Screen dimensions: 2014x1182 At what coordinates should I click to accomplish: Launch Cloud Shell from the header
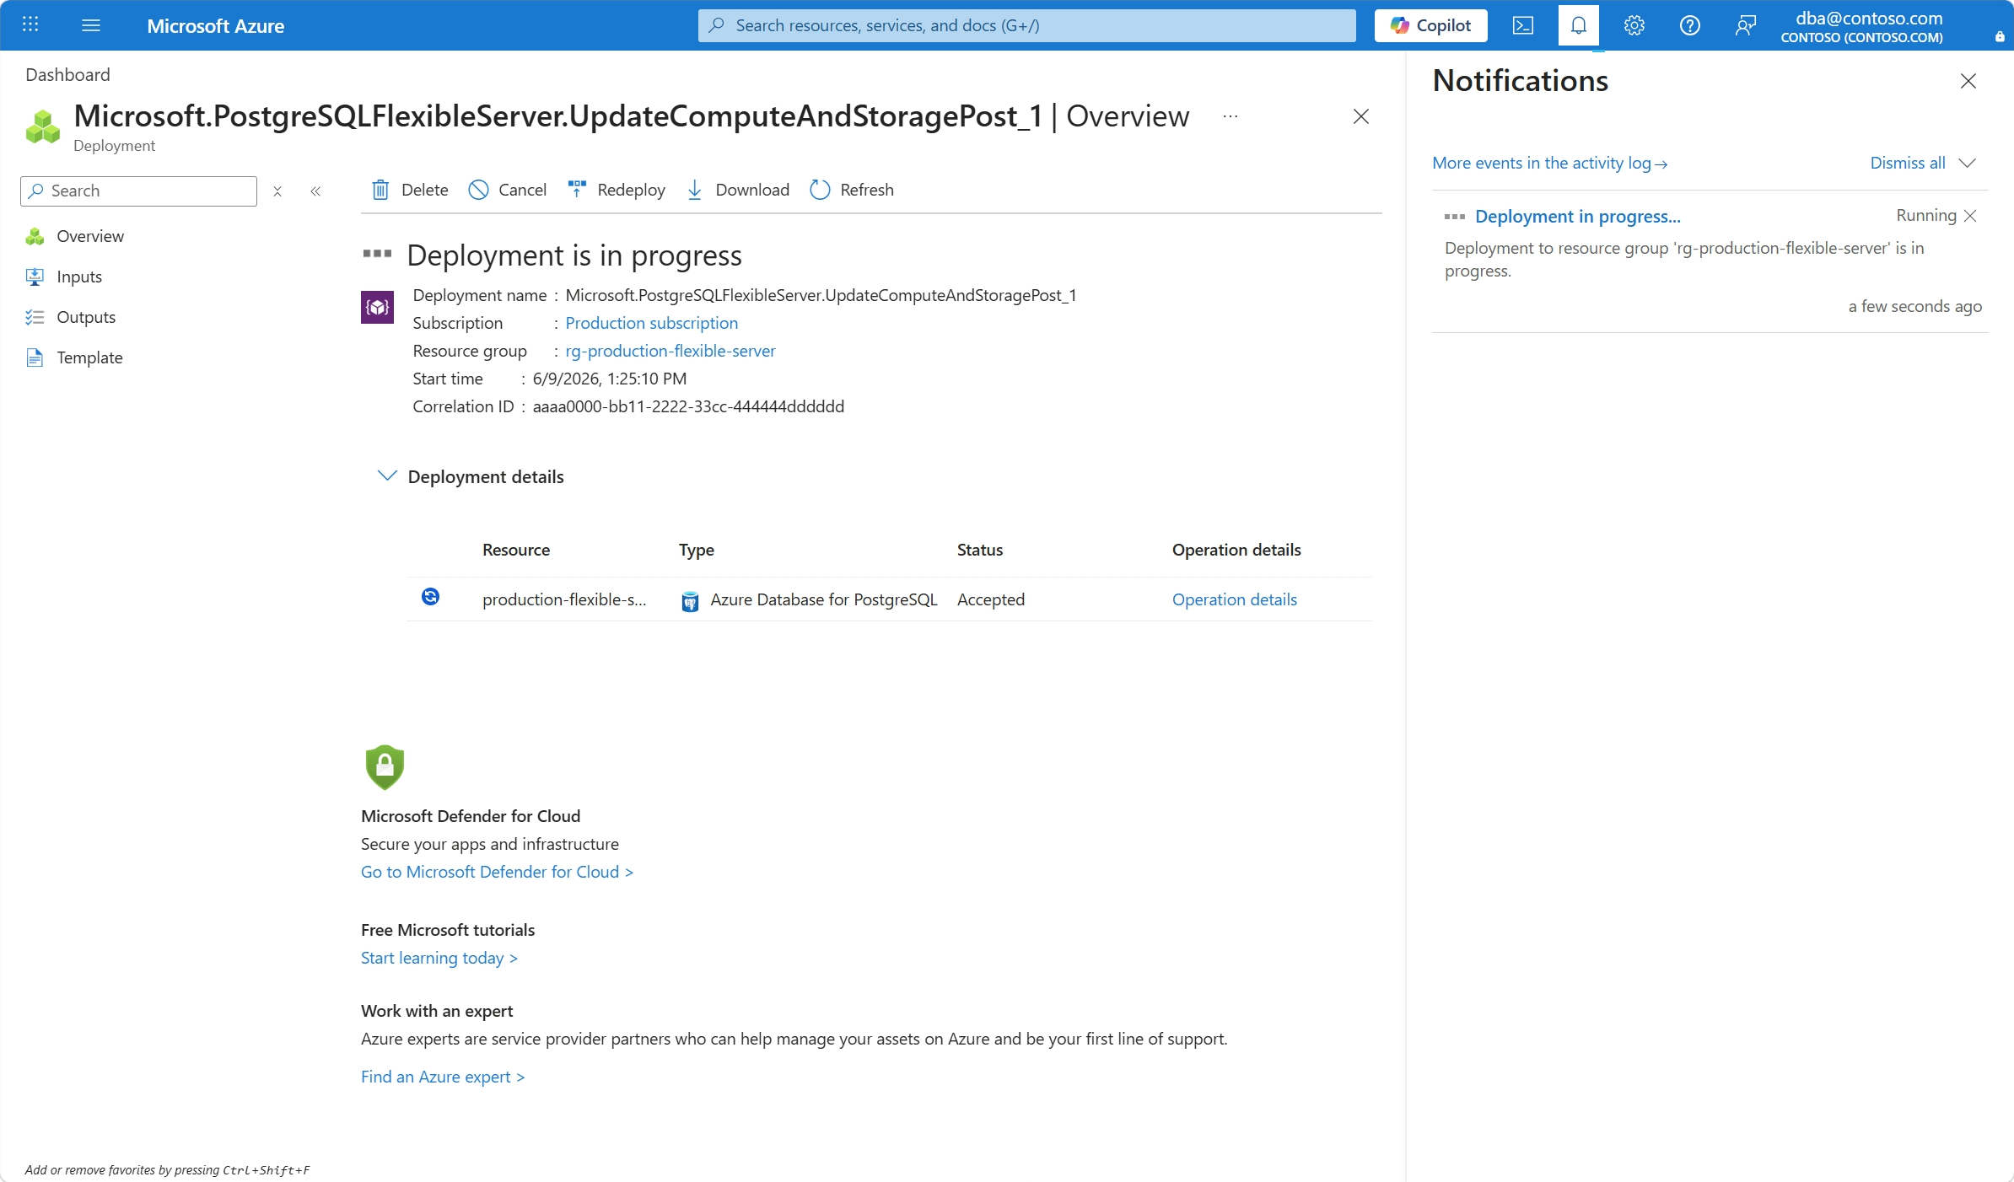click(x=1523, y=25)
